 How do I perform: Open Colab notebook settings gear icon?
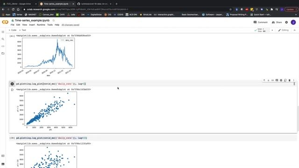coord(286,22)
